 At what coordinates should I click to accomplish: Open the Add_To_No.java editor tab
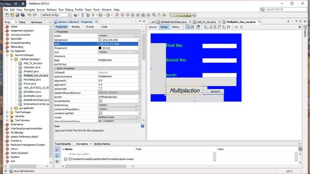point(206,22)
